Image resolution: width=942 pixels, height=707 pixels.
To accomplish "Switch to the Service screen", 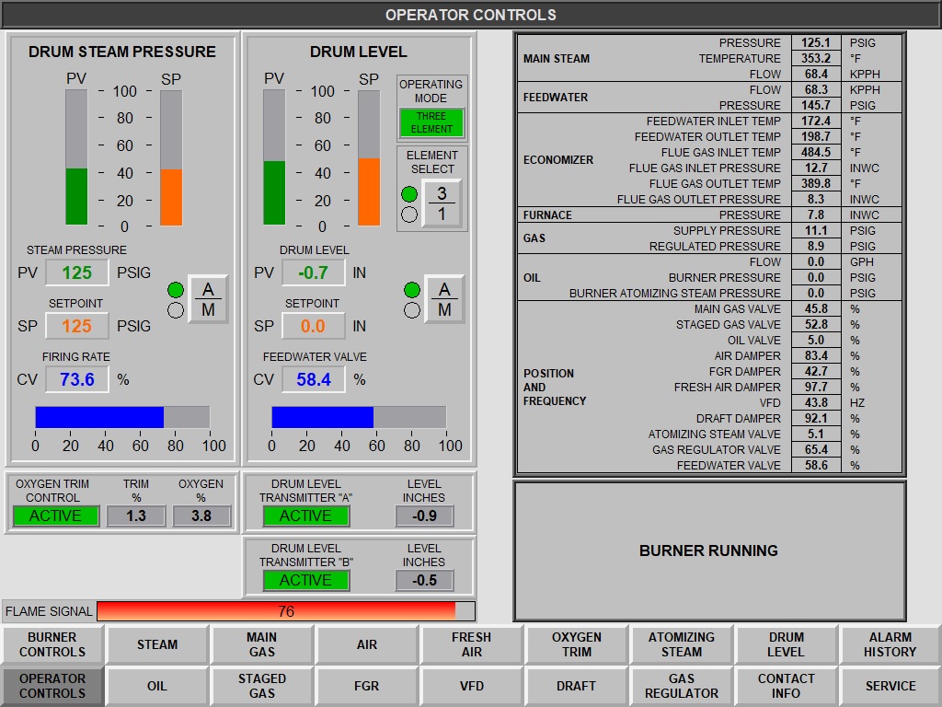I will click(890, 686).
